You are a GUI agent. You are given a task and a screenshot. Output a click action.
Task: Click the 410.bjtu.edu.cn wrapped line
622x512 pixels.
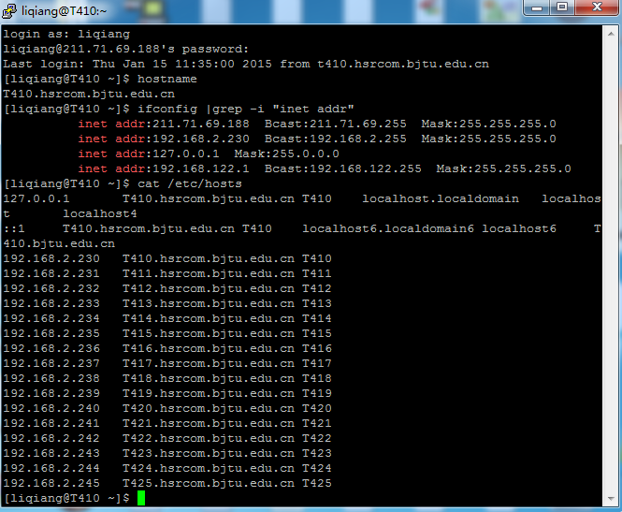pyautogui.click(x=59, y=243)
